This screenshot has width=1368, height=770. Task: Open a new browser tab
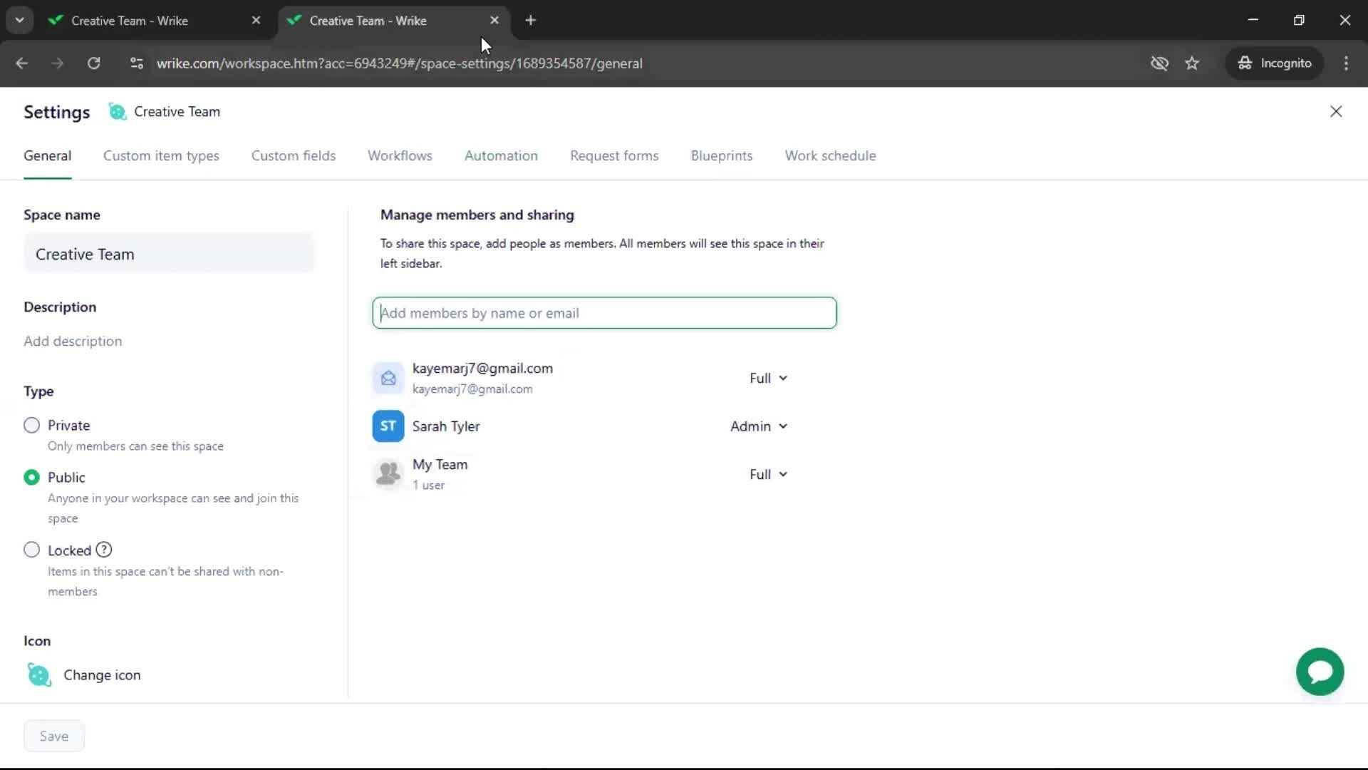[530, 21]
